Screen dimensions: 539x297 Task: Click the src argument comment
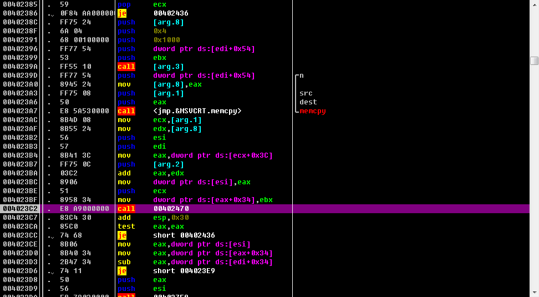(306, 93)
